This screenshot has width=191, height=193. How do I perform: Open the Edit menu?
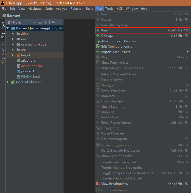coord(12,9)
